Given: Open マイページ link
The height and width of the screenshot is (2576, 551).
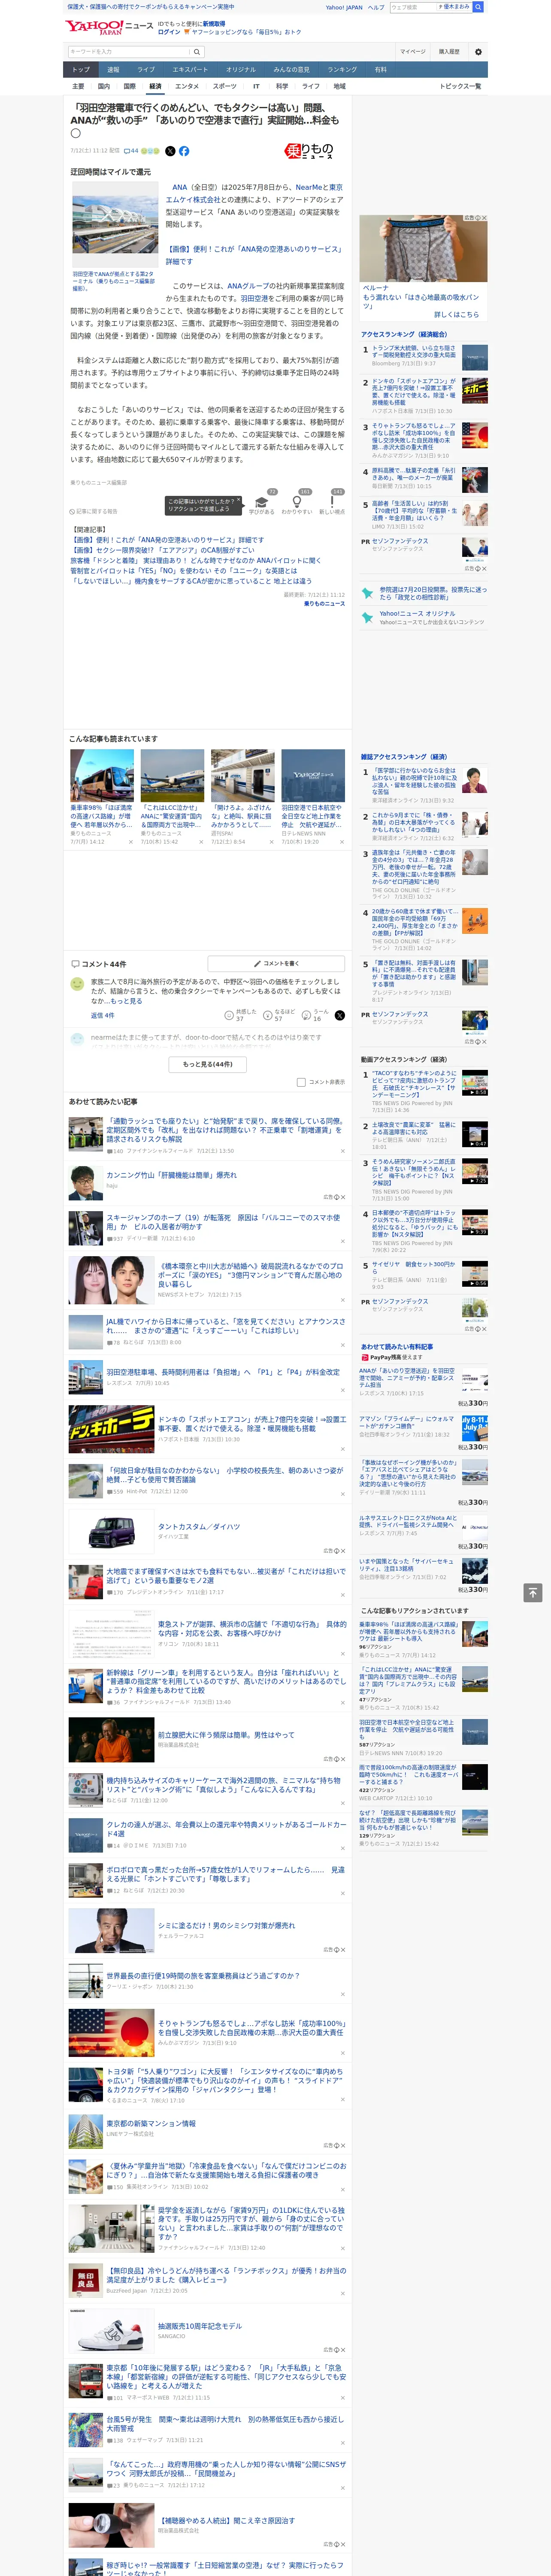Looking at the screenshot, I should point(413,51).
